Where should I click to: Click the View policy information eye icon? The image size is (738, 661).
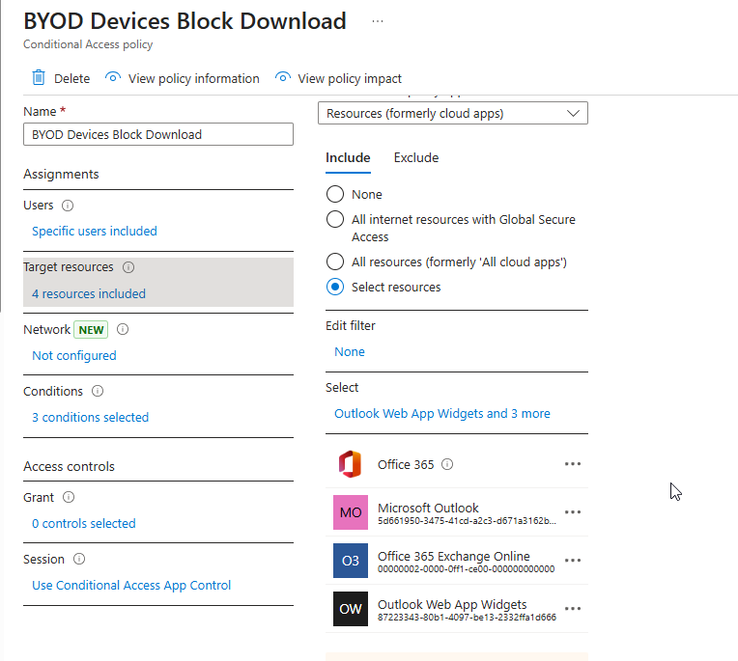click(113, 78)
